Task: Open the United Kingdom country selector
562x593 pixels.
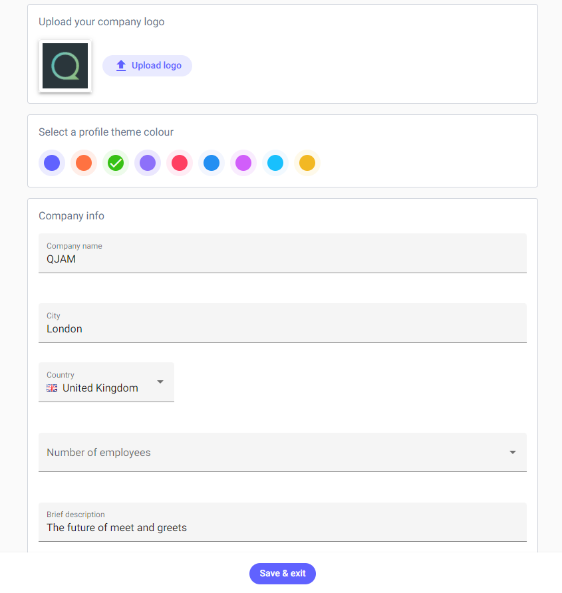Action: (x=100, y=388)
